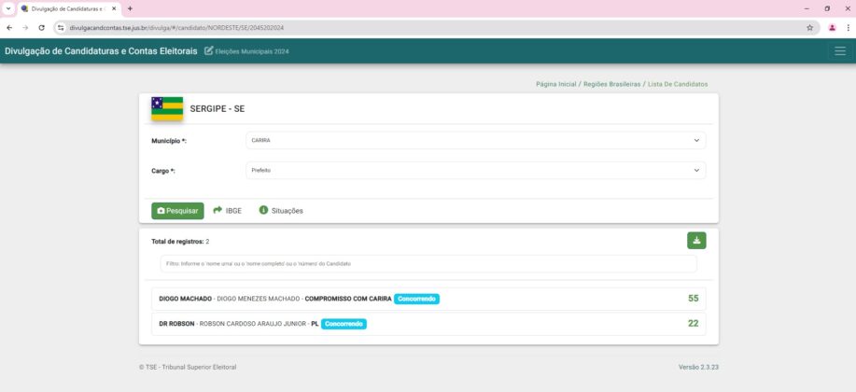856x392 pixels.
Task: Go forward with the browser forward arrow
Action: [25, 27]
